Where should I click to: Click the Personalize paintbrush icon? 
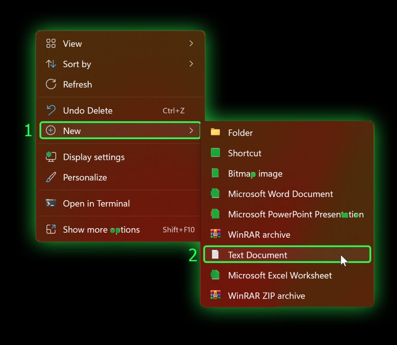pos(51,177)
